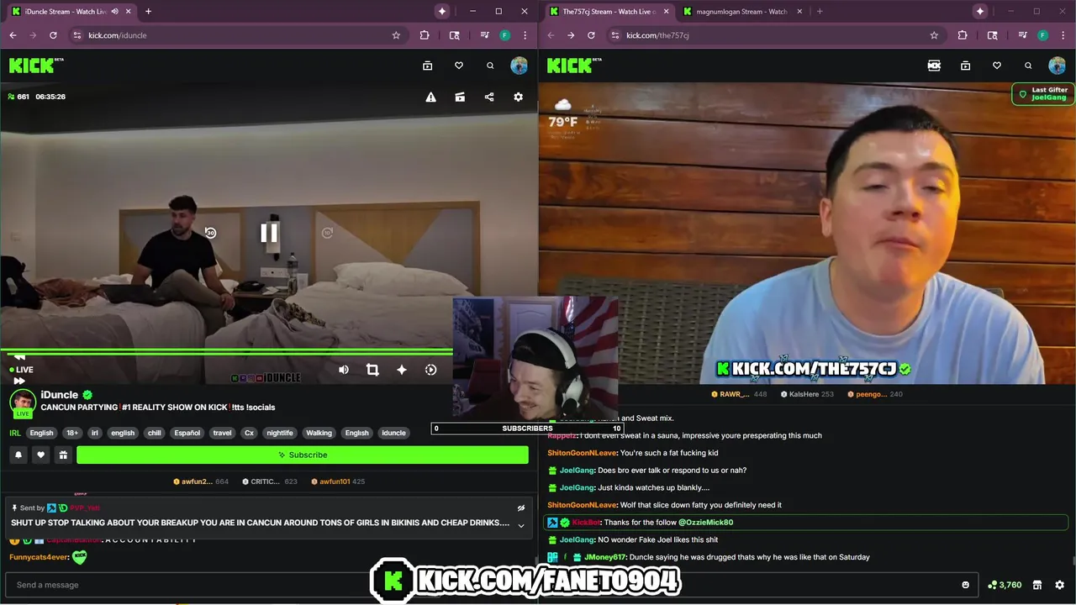Toggle notification bell for iDuncle channel

click(18, 455)
